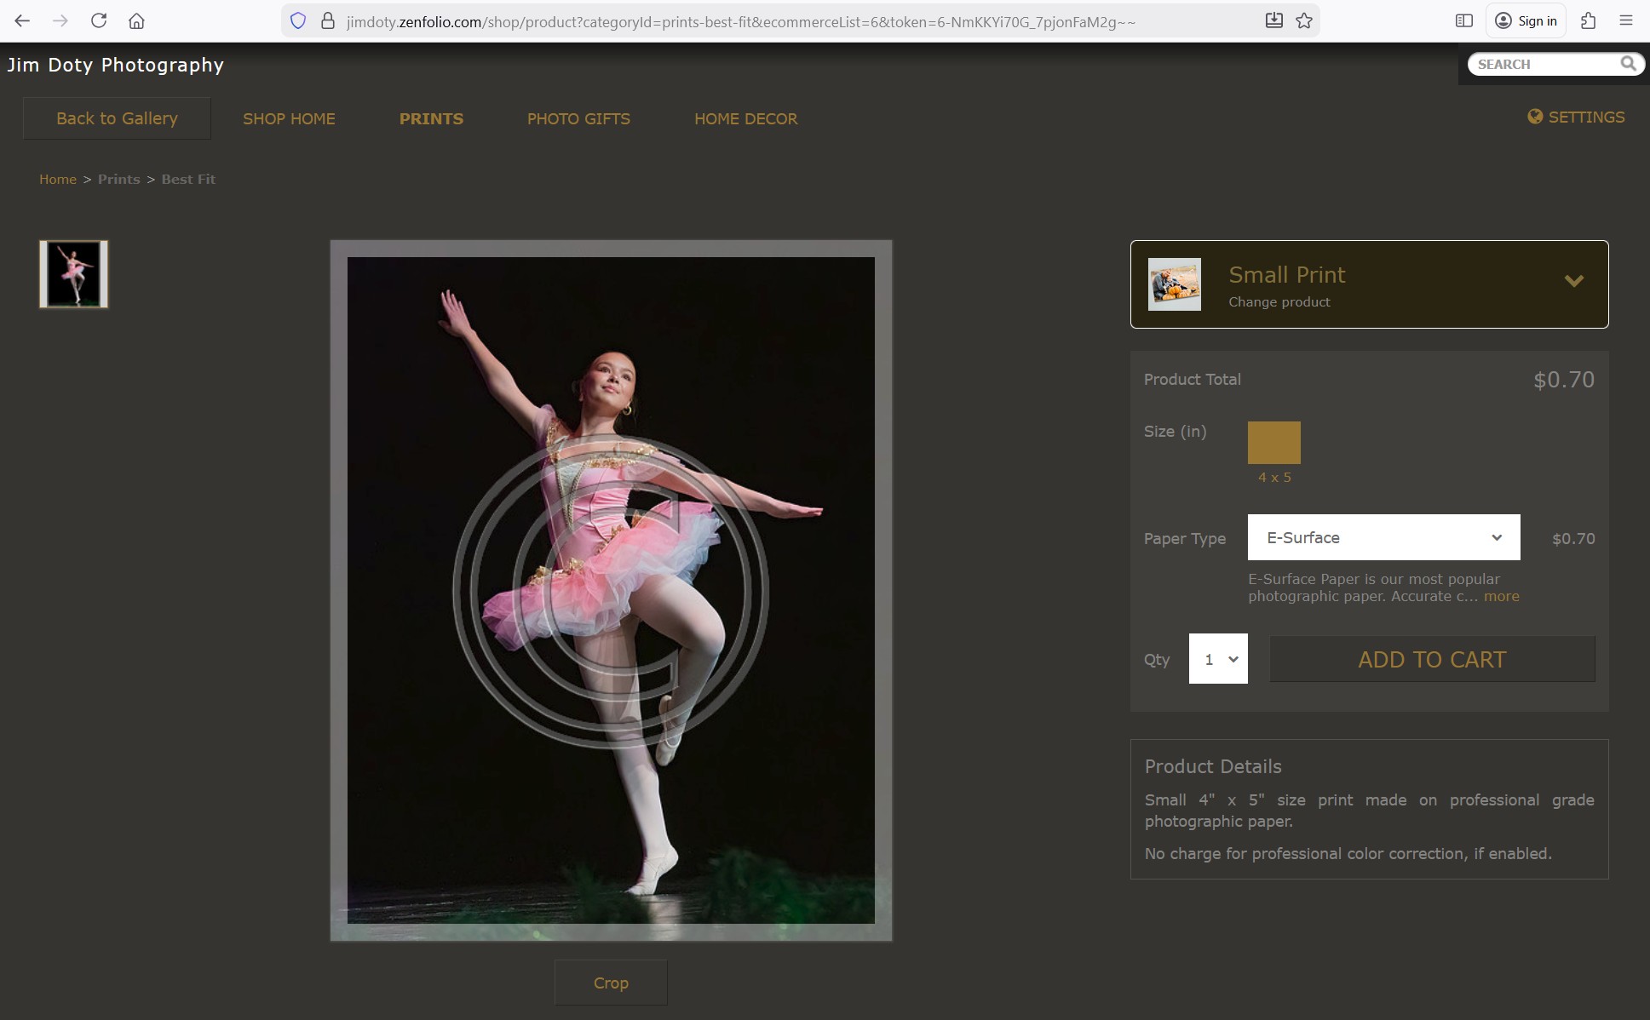Open the PRINTS menu item
Image resolution: width=1650 pixels, height=1020 pixels.
coord(431,119)
